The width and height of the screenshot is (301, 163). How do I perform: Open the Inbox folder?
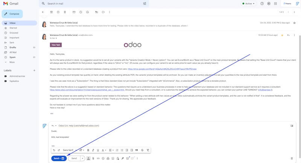click(x=13, y=23)
